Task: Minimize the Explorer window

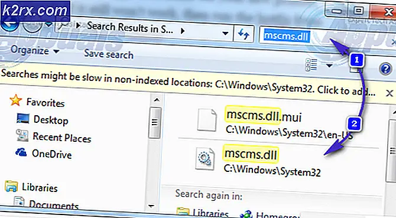Action: 337,11
